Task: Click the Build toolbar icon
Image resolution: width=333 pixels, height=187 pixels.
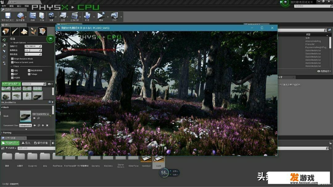Action: click(87, 16)
